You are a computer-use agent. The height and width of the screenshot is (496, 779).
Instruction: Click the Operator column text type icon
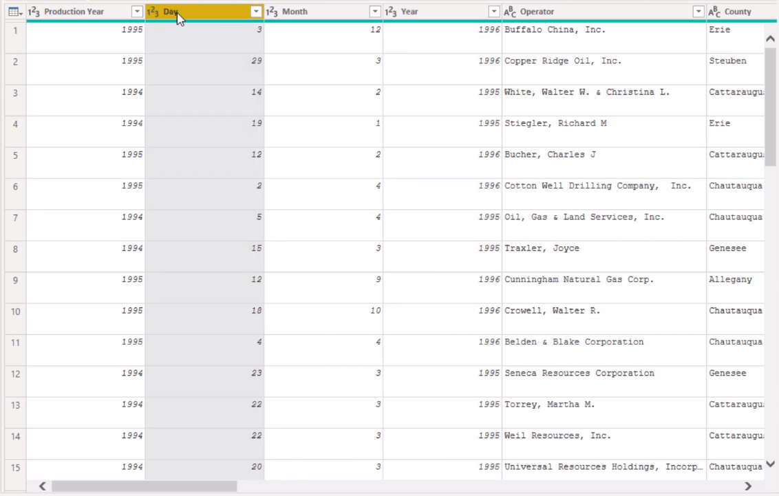pyautogui.click(x=510, y=12)
